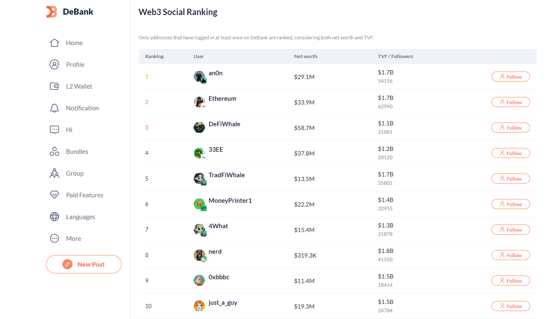Open the Ethereum user profile link
Viewport: 556px width, 319px height.
point(222,99)
